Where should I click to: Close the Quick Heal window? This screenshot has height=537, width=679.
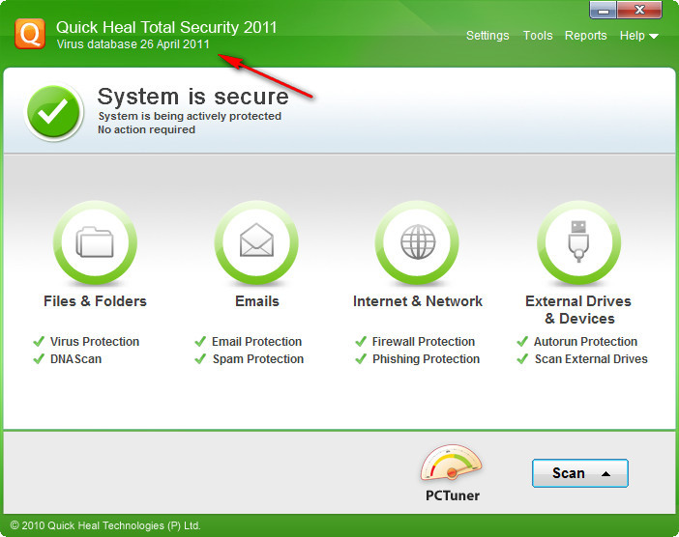point(639,11)
